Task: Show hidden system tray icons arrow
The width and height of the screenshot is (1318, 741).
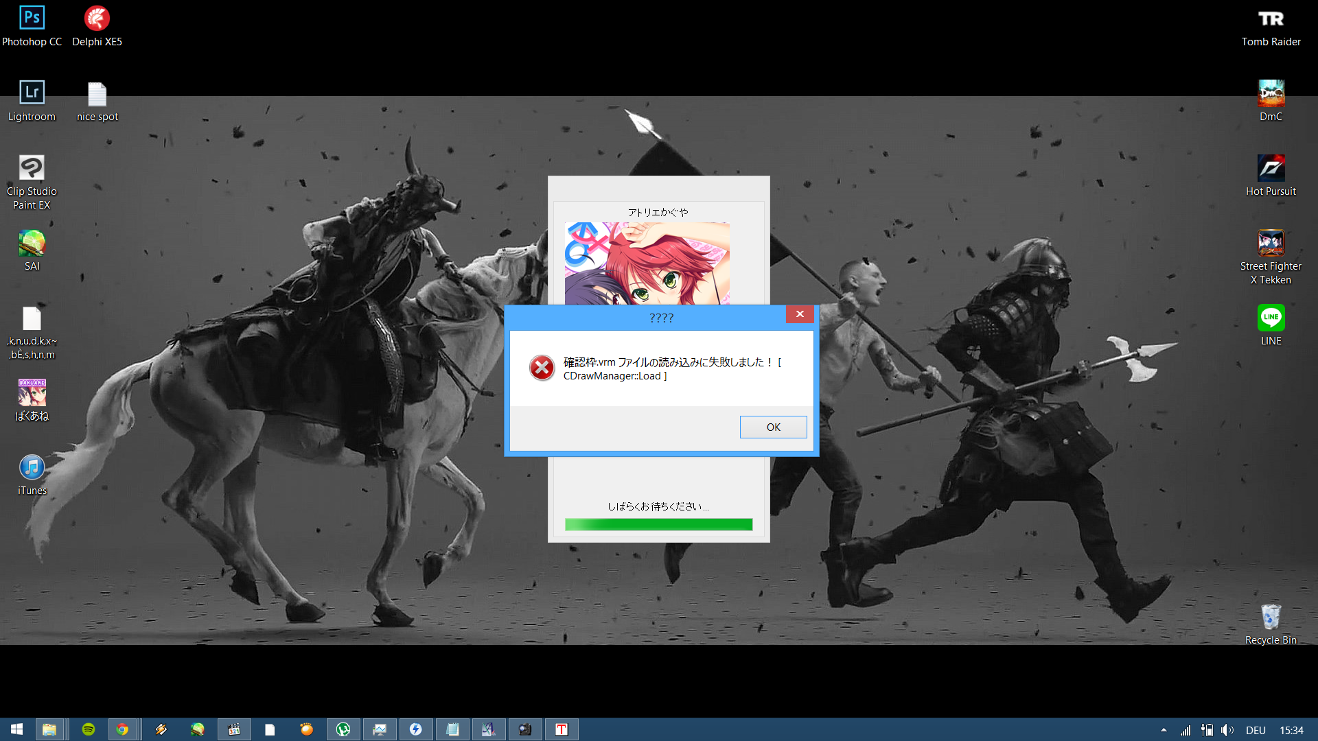Action: (1164, 730)
